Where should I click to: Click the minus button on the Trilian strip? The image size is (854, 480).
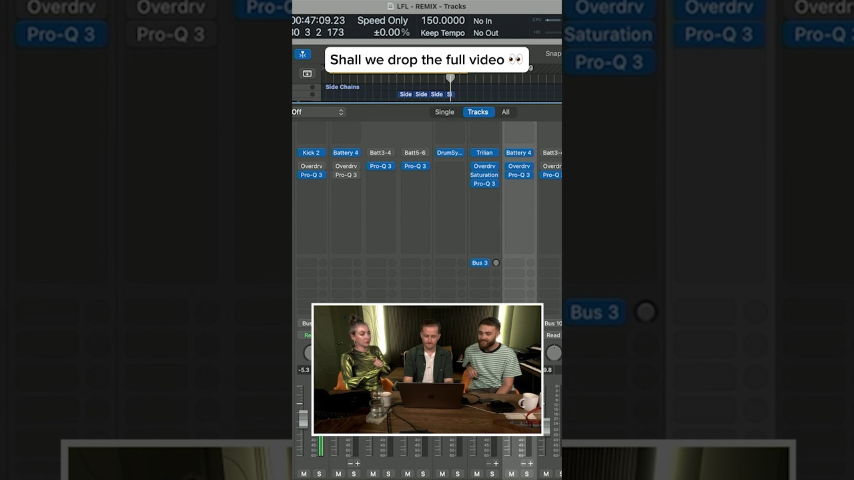point(489,463)
